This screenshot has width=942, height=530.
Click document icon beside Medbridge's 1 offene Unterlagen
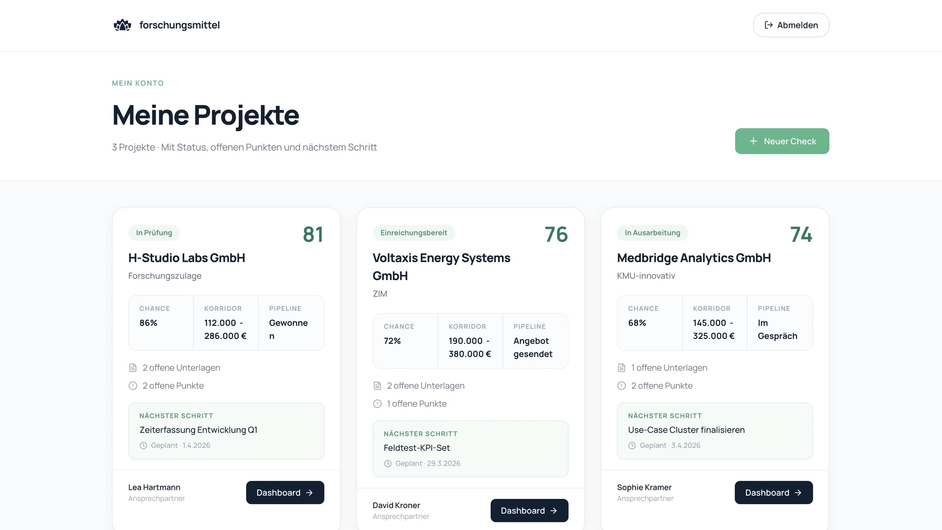621,368
